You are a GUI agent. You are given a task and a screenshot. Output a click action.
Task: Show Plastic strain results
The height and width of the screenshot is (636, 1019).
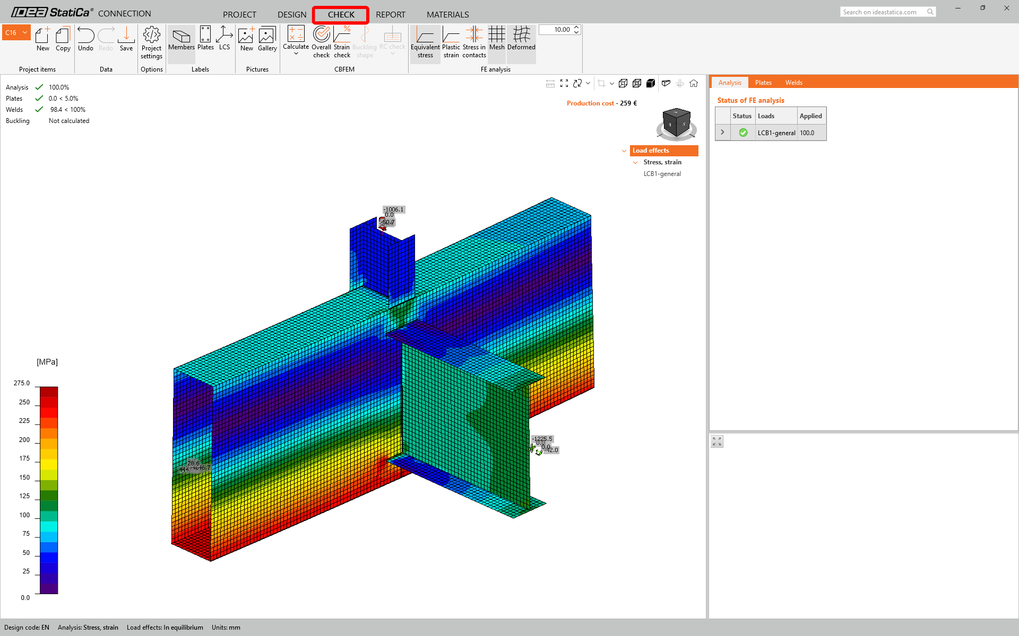tap(451, 42)
